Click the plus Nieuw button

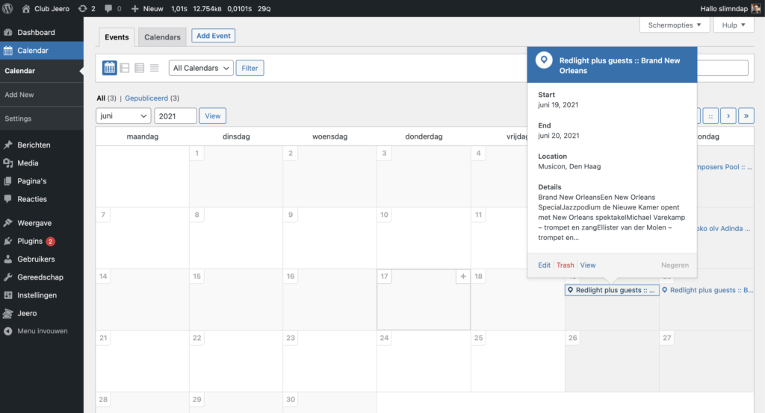pos(147,8)
